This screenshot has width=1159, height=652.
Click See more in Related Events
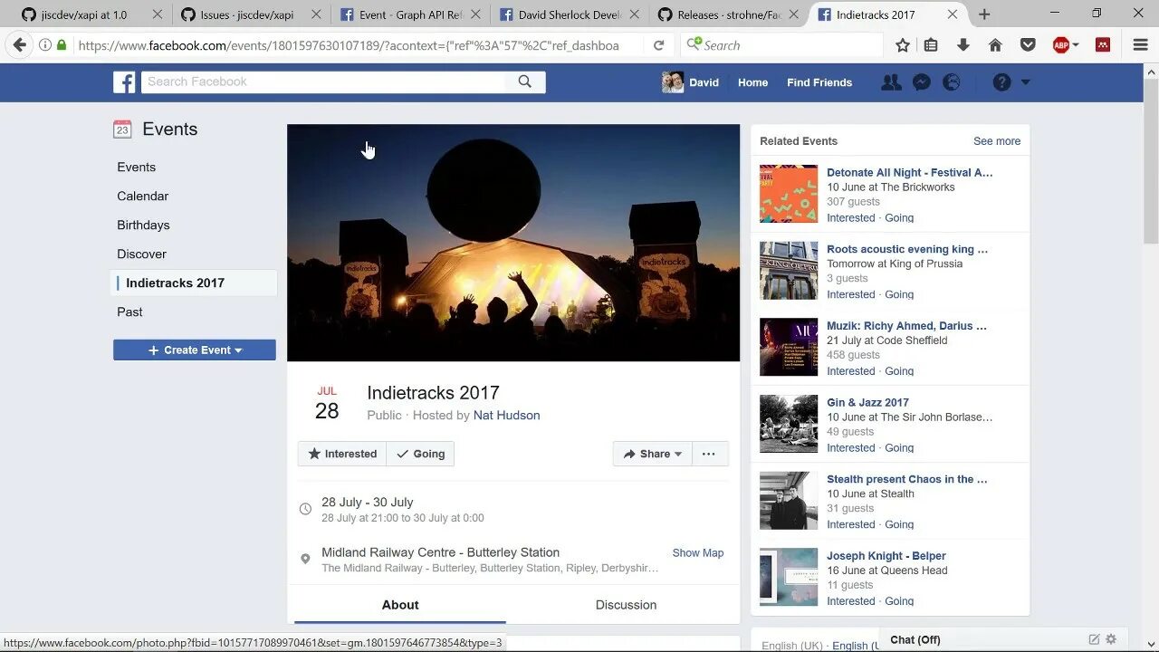[x=996, y=141]
